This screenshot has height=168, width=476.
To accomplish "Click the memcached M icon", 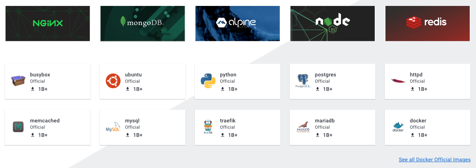I will coord(18,127).
